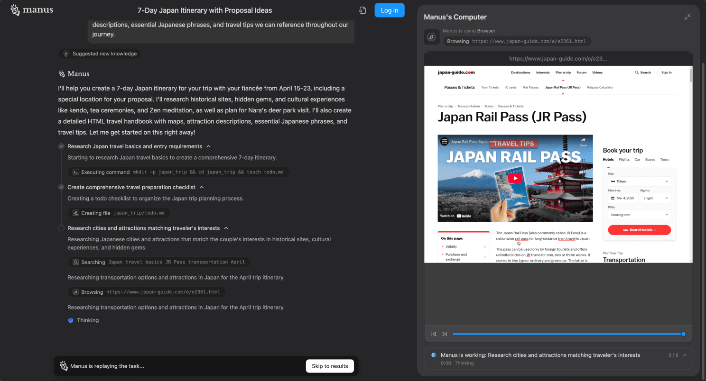Skip to previous step in replay

pyautogui.click(x=434, y=334)
